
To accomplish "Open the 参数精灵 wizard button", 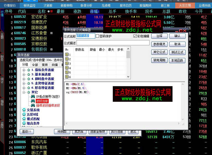I will click(159, 44).
